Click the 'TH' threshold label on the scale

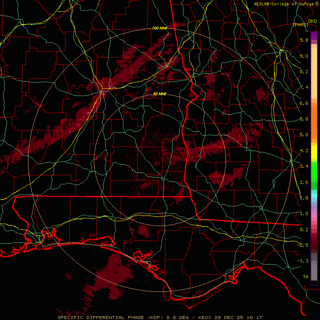coord(305,277)
